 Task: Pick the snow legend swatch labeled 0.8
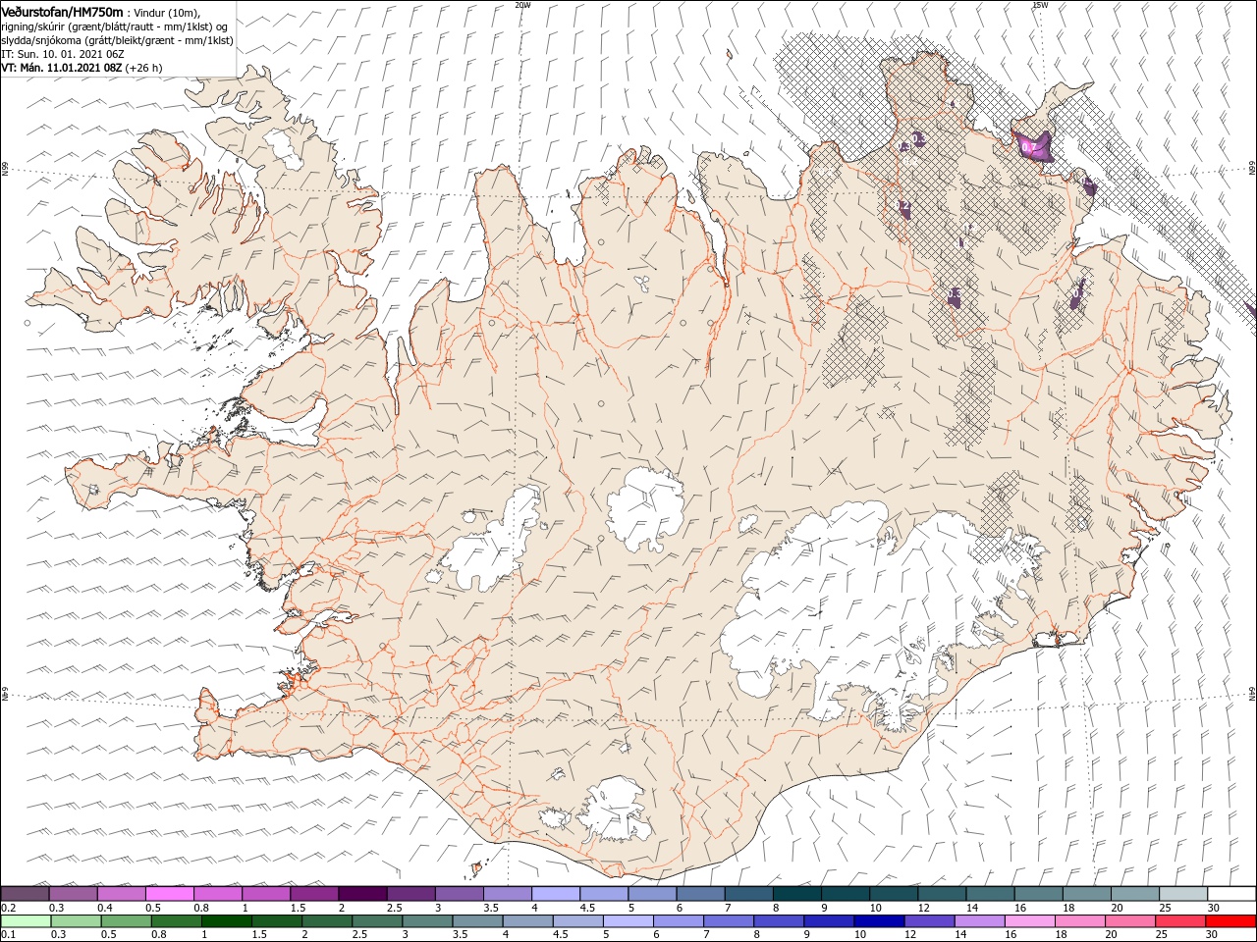coord(217,894)
